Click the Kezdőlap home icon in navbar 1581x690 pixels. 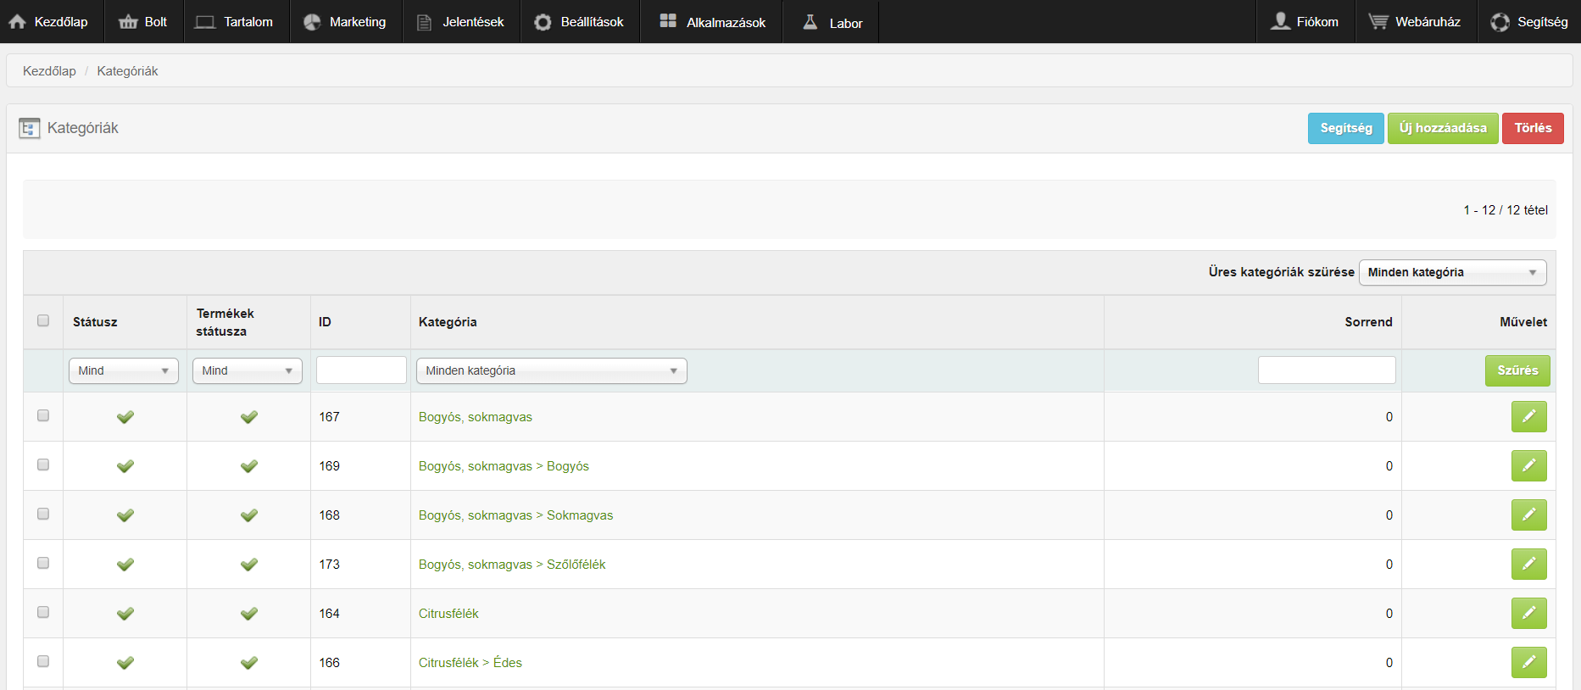[x=17, y=22]
